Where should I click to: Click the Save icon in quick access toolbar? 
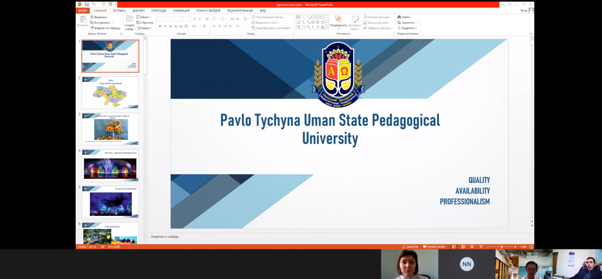coord(86,4)
